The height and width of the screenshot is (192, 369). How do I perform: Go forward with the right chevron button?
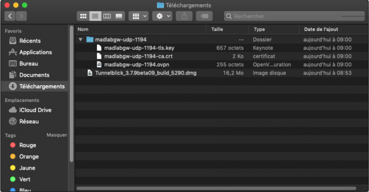(21, 16)
